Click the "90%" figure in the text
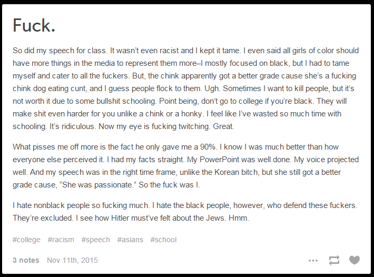This screenshot has width=374, height=277. (x=209, y=147)
